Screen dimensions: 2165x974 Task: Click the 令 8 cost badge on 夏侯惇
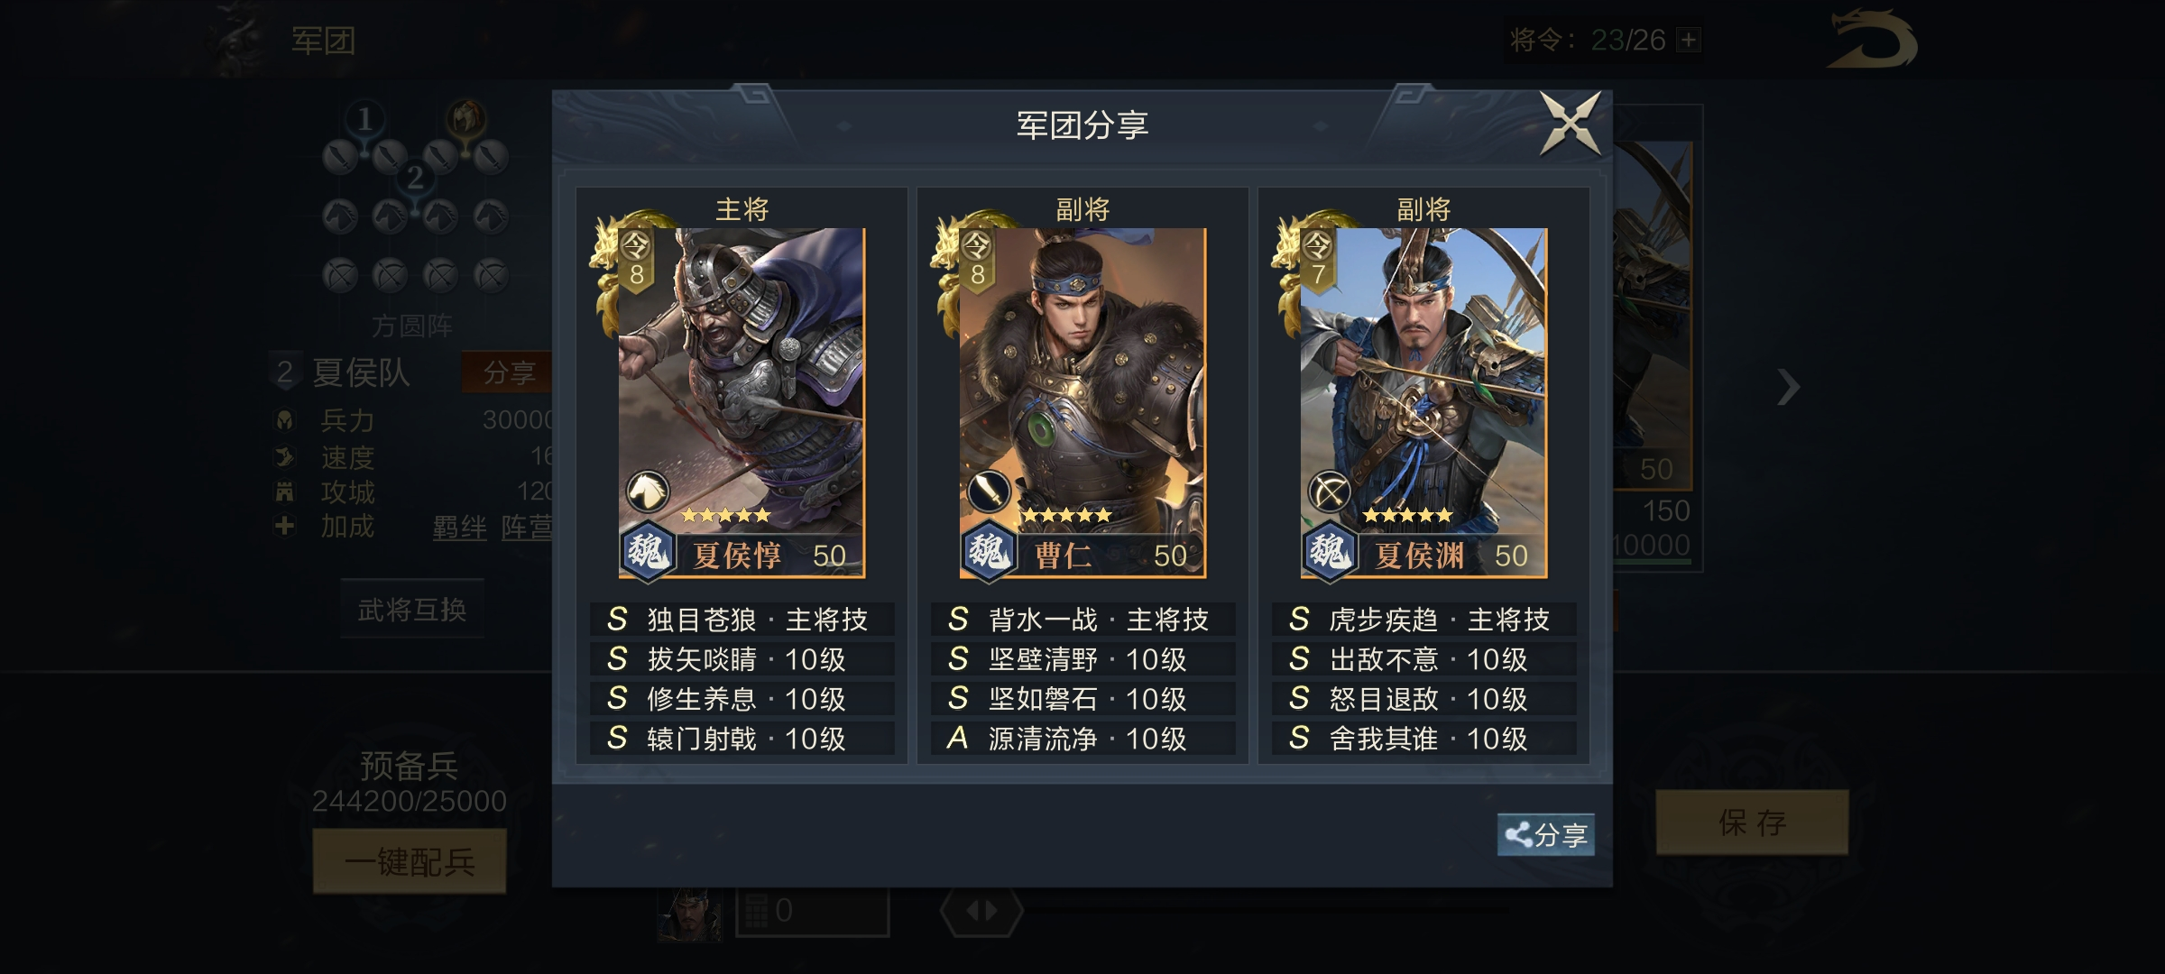(x=637, y=259)
